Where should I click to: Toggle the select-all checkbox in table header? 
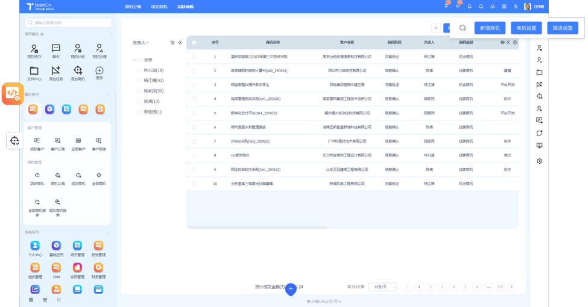[x=194, y=43]
